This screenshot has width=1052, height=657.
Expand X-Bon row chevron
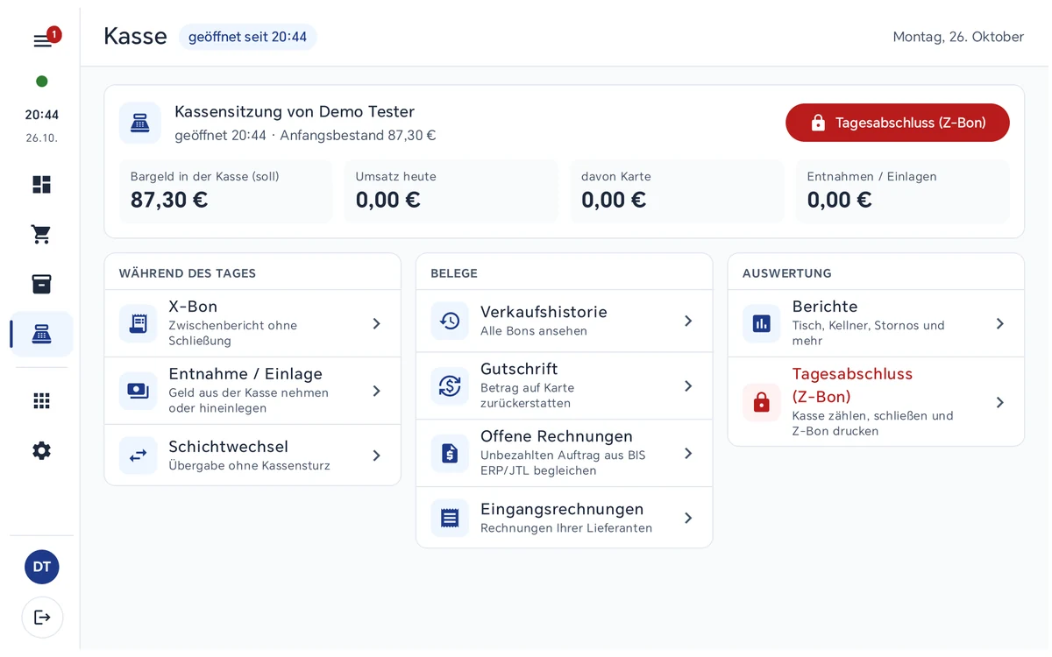pos(376,323)
